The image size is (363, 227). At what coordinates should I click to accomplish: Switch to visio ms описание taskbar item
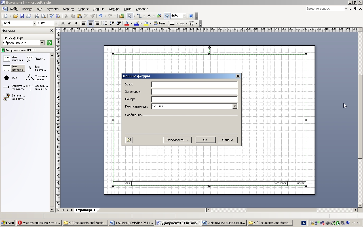(39, 223)
